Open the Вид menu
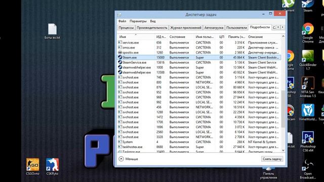The image size is (324, 182). pos(153,21)
